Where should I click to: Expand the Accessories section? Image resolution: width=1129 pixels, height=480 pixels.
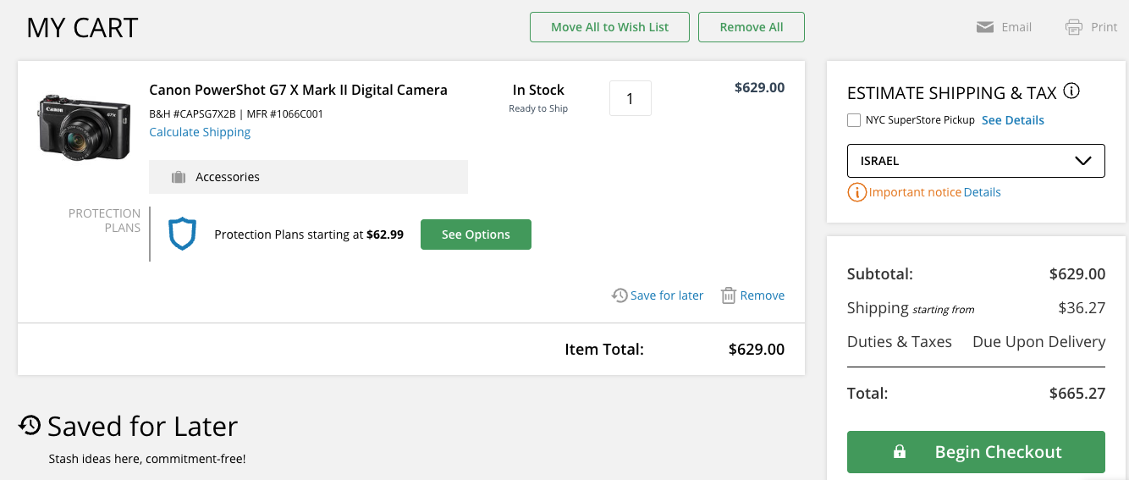308,177
